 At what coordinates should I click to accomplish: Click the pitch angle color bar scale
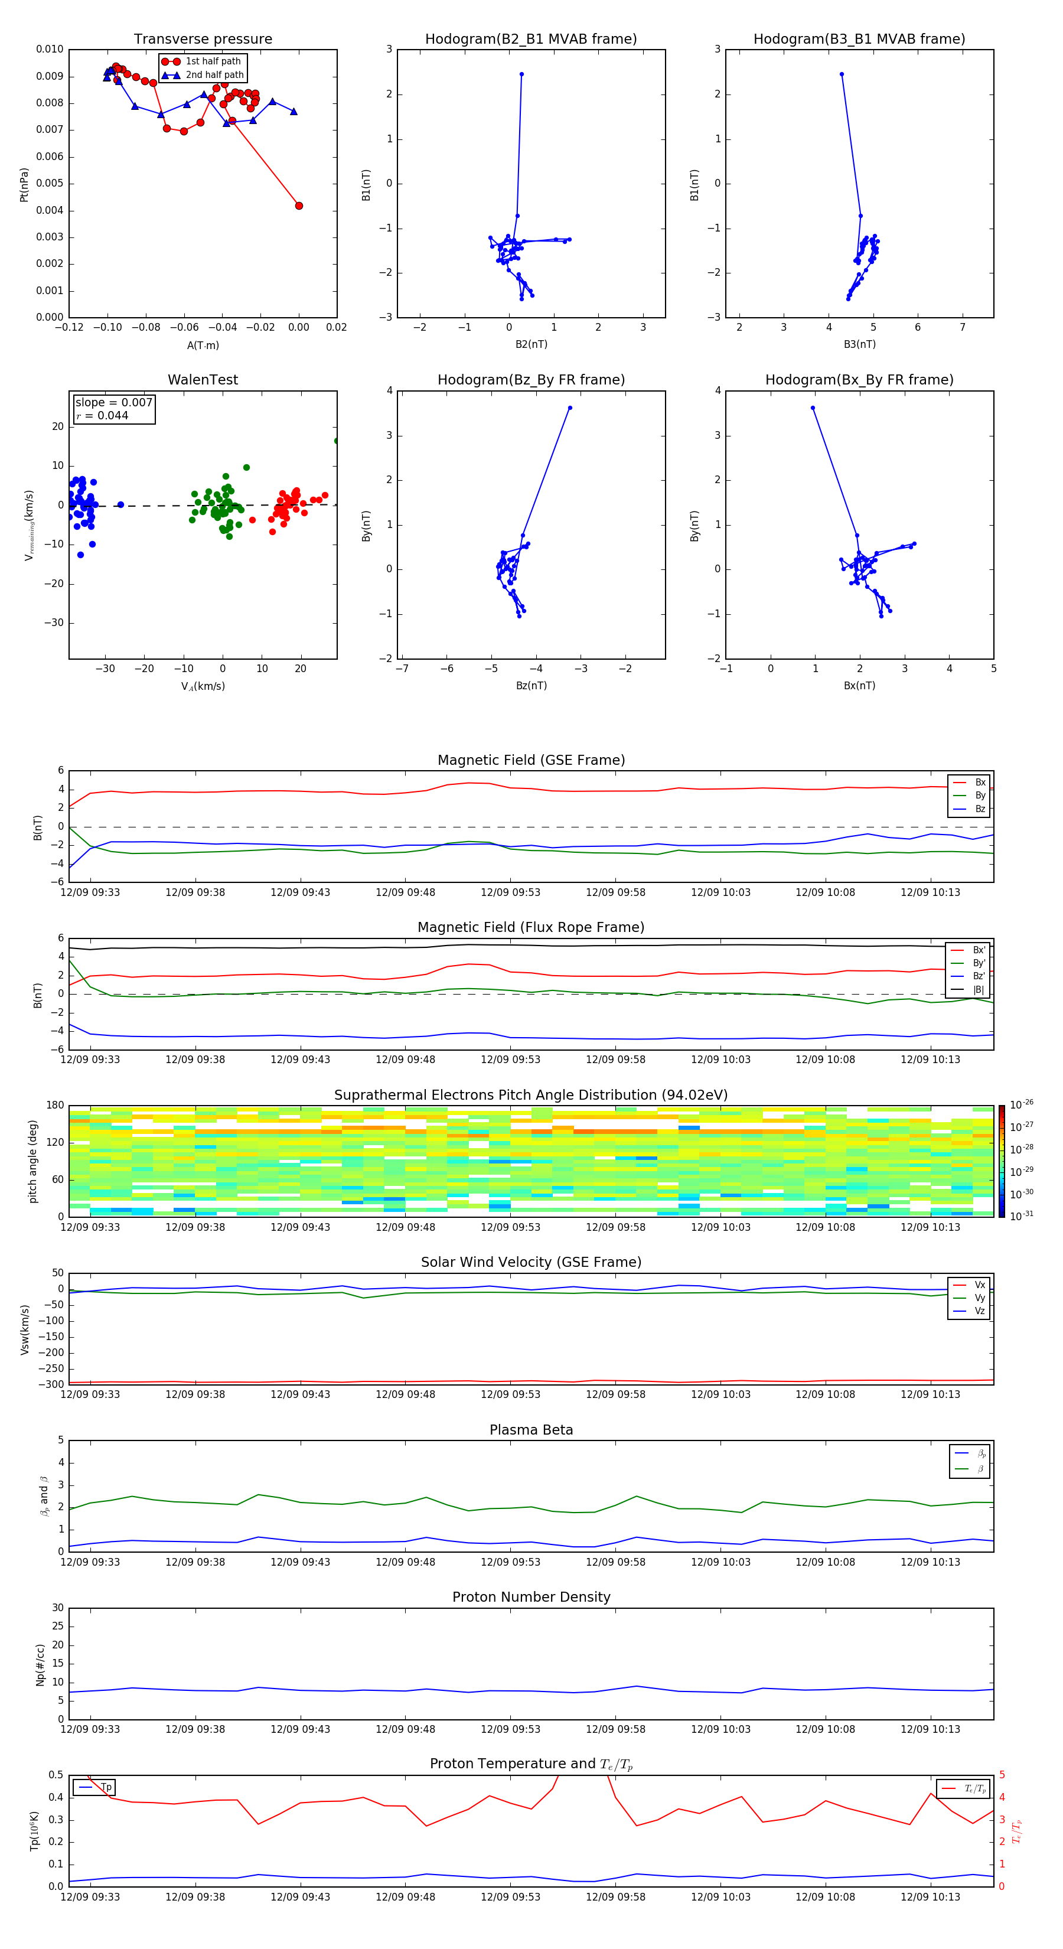click(x=1002, y=1161)
